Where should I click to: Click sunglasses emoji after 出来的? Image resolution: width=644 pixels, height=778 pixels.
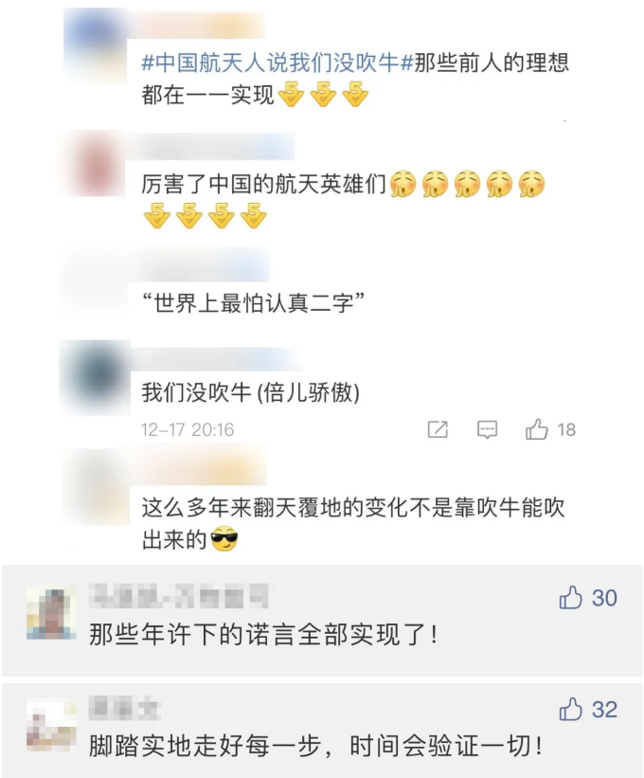(x=224, y=539)
